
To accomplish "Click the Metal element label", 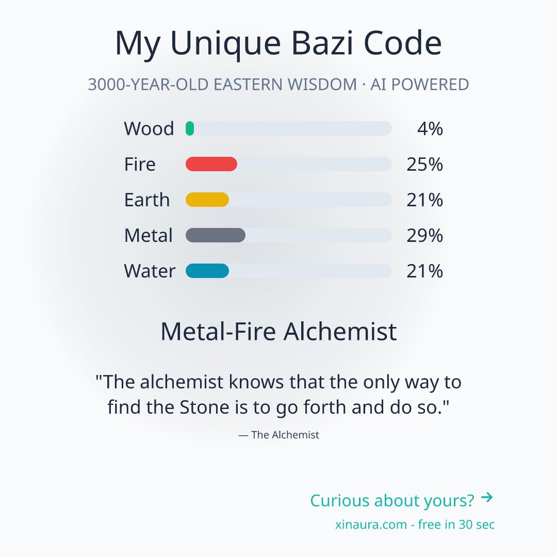I will tap(149, 235).
